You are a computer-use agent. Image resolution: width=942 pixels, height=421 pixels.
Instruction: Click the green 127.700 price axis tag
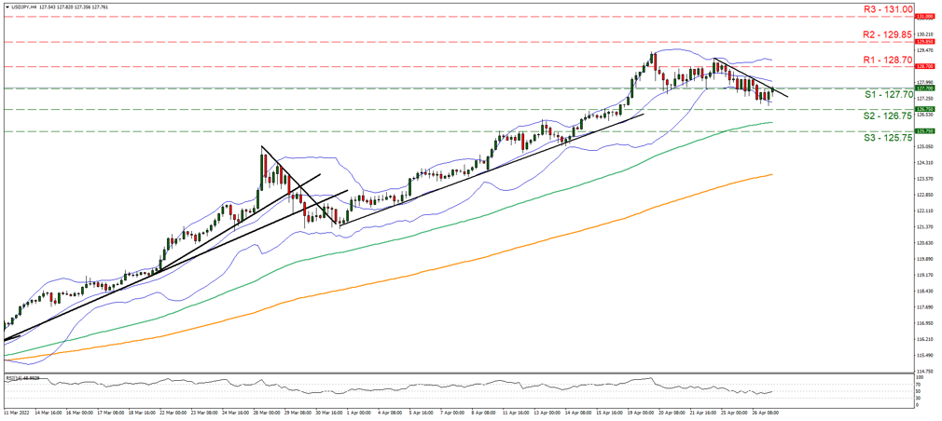(x=923, y=88)
